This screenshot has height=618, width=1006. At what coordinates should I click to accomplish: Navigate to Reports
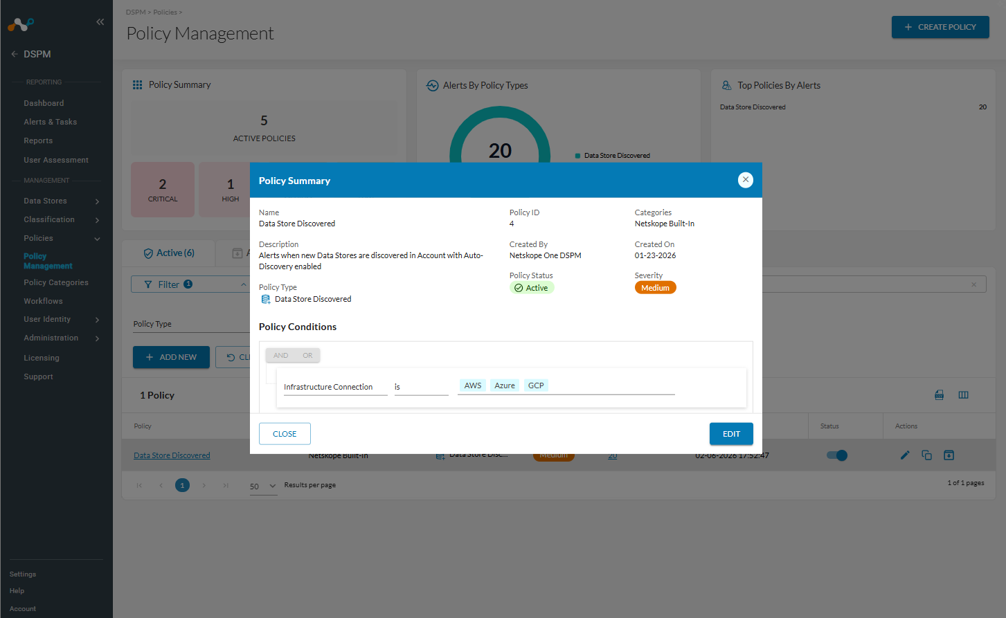tap(38, 140)
